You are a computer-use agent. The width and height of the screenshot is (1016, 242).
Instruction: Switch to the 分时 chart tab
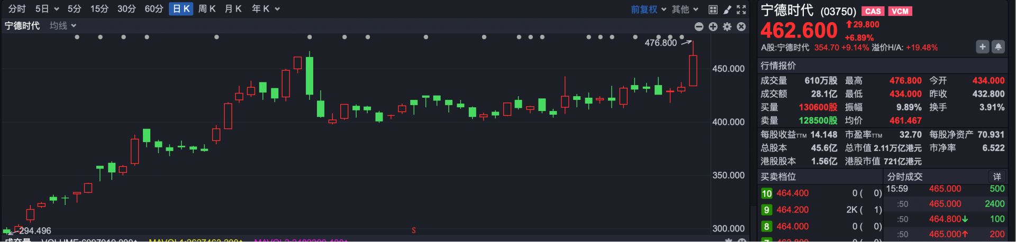(17, 9)
